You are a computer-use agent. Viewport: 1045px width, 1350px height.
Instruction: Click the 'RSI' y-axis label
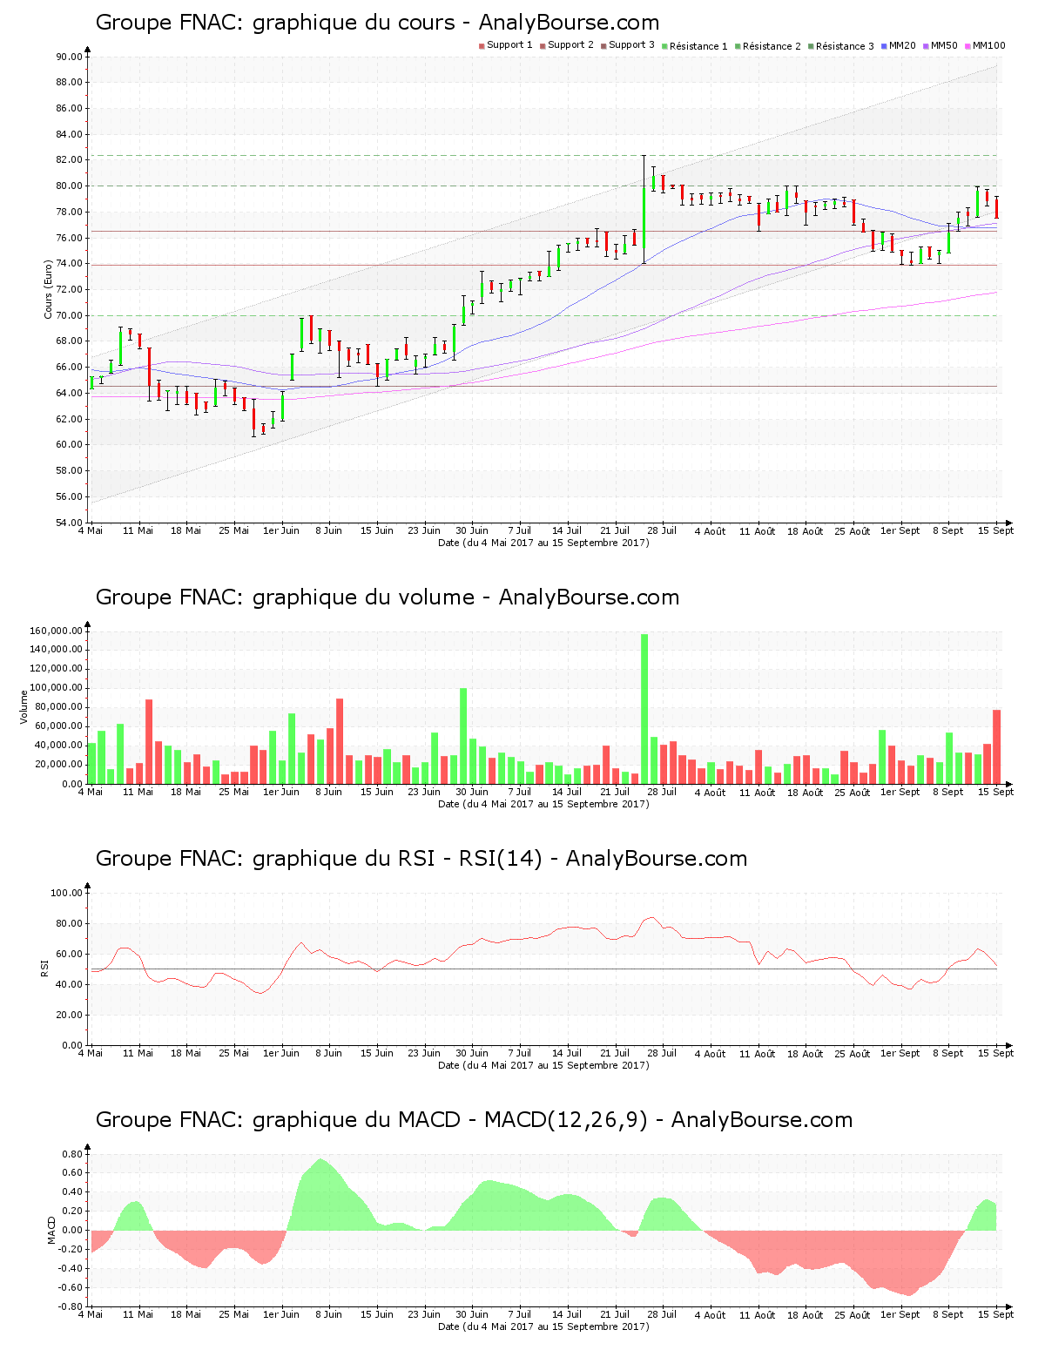(x=44, y=968)
